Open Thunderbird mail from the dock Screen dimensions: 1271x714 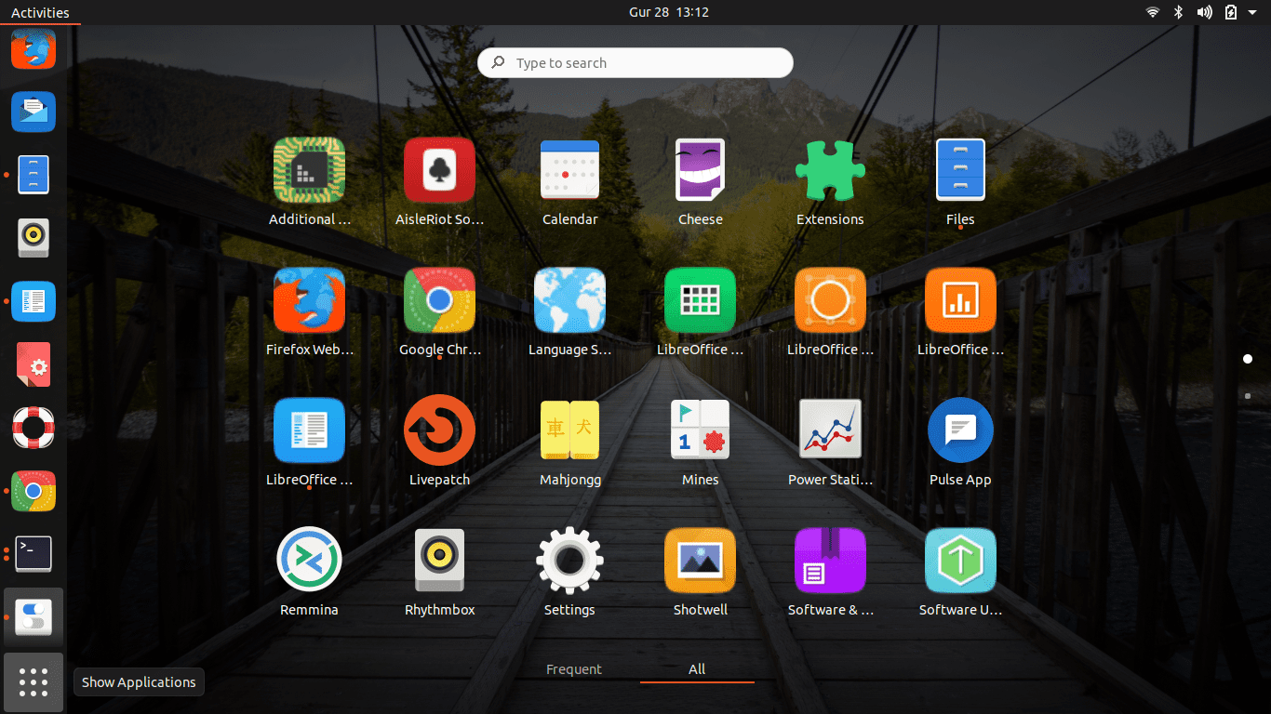click(33, 112)
